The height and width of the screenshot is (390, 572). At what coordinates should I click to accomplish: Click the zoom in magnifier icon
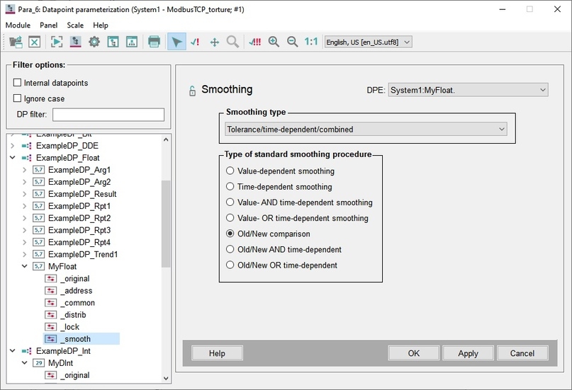click(x=274, y=42)
